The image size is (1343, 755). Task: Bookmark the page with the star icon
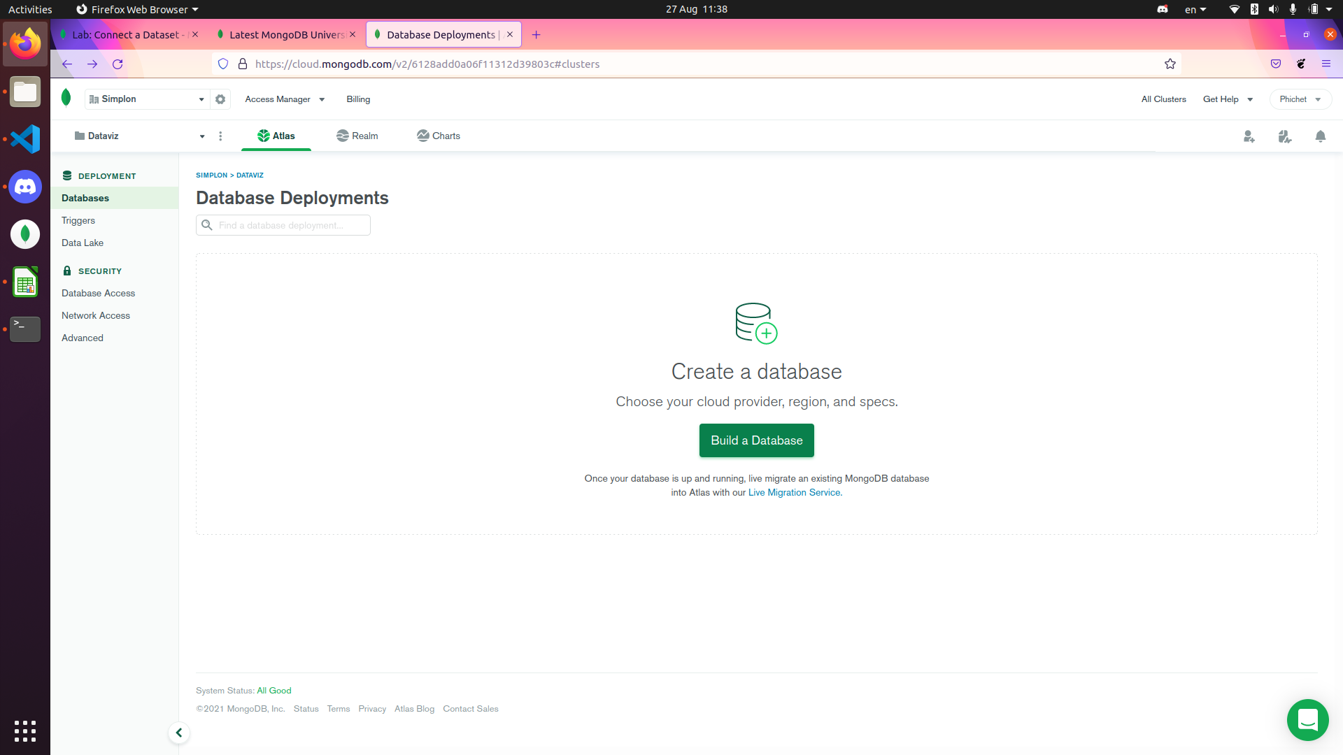click(1170, 64)
